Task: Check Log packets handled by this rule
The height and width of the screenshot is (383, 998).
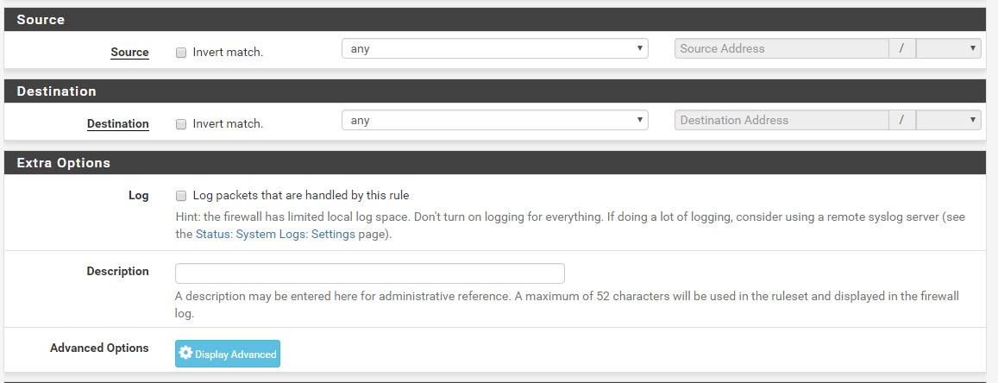Action: tap(181, 195)
